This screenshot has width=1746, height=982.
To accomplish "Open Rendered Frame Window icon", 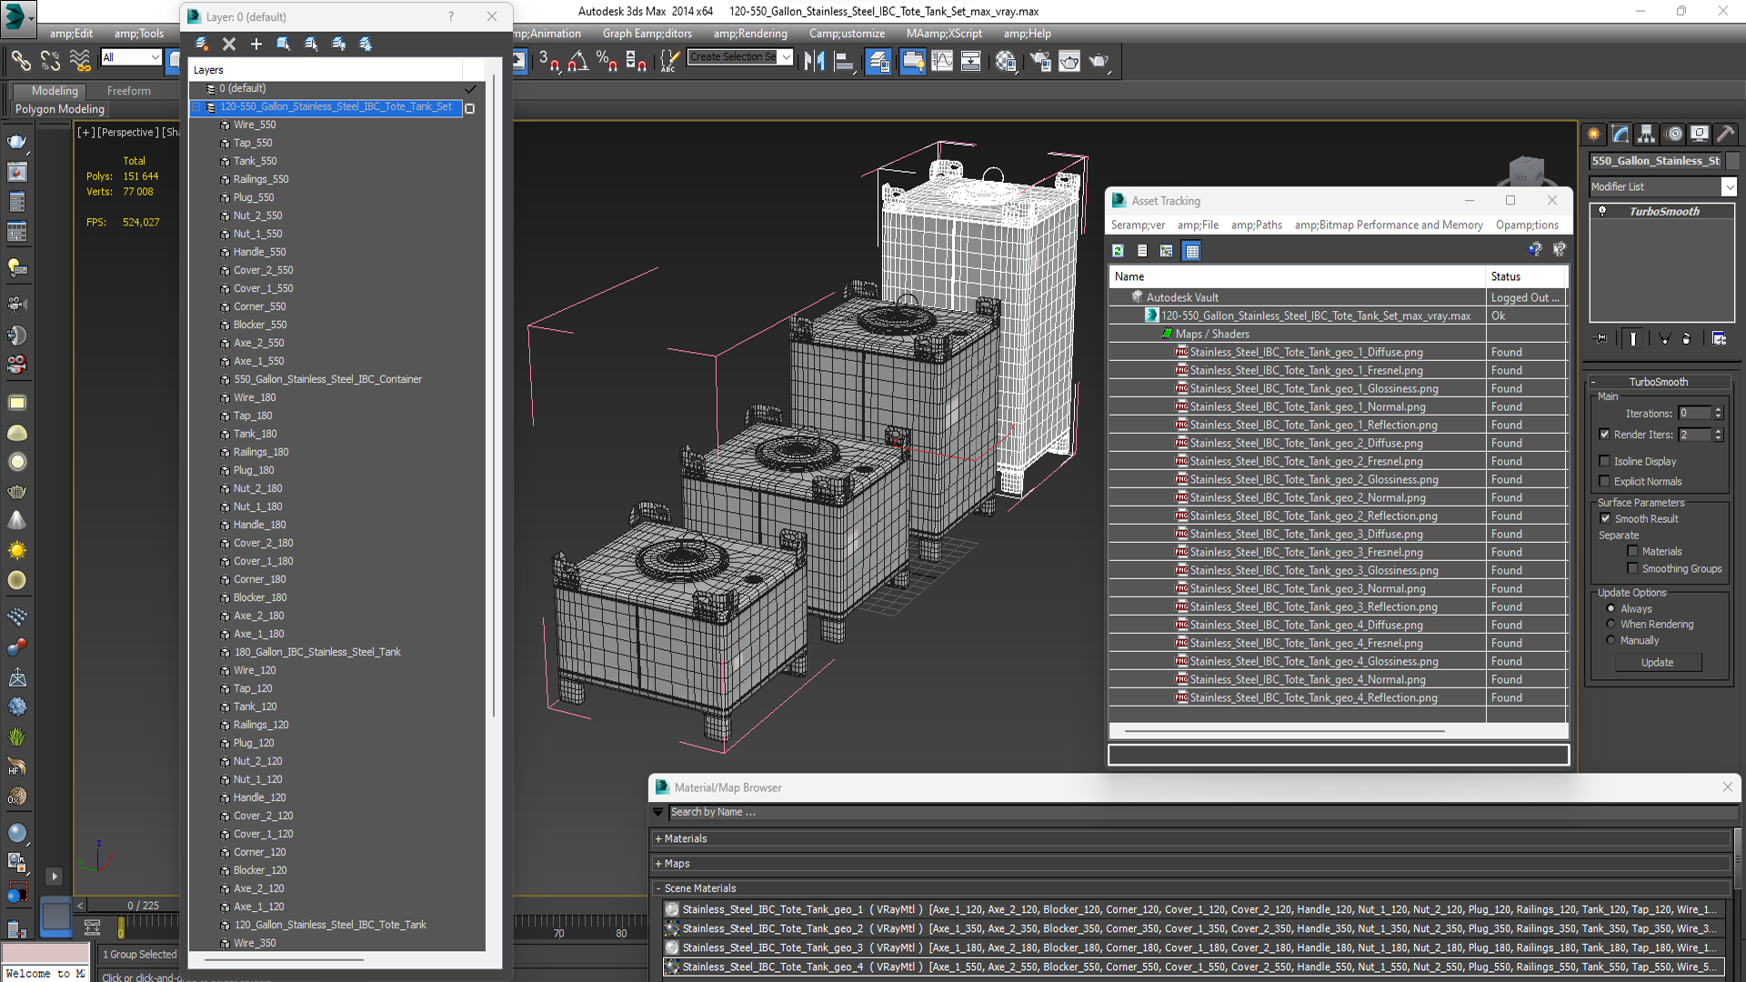I will [x=1069, y=61].
